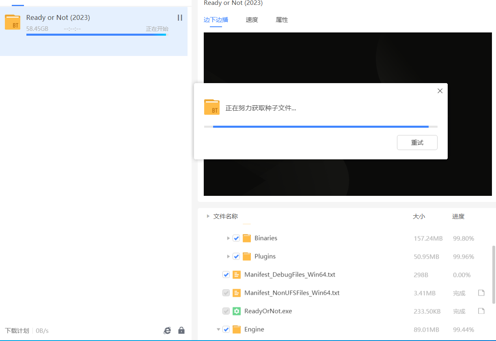This screenshot has width=496, height=341.
Task: Uncheck the Plugins folder checkbox
Action: 236,256
